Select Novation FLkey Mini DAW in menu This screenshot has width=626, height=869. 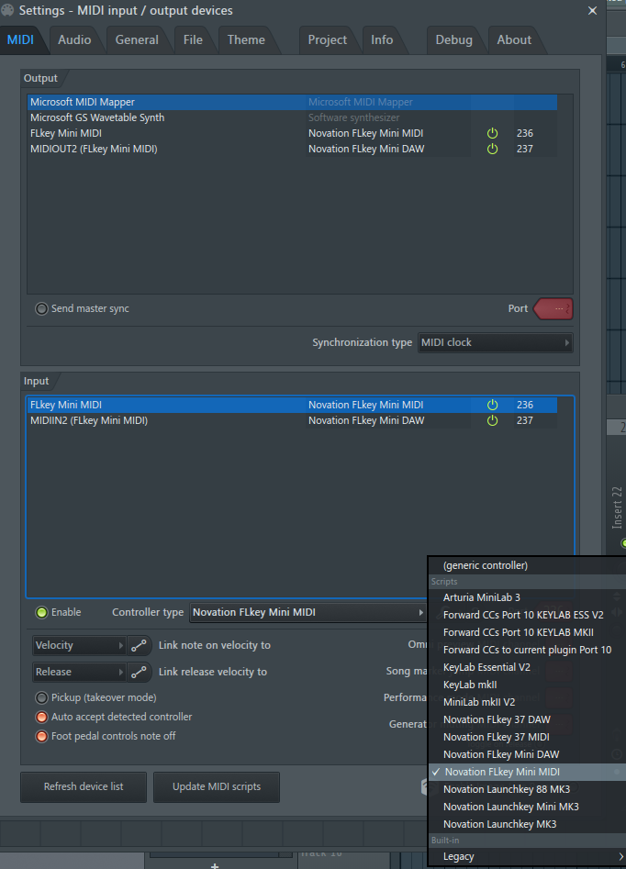[527, 754]
